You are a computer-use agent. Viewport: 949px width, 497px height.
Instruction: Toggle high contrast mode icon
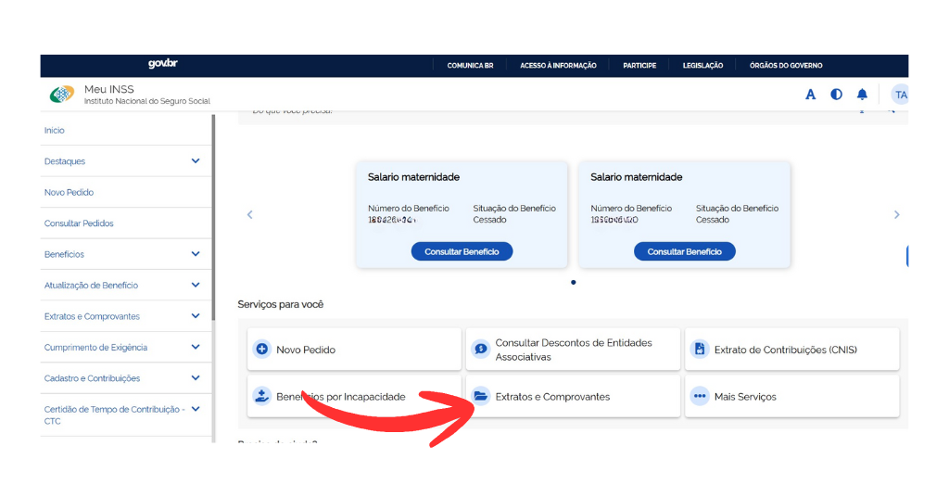(836, 95)
